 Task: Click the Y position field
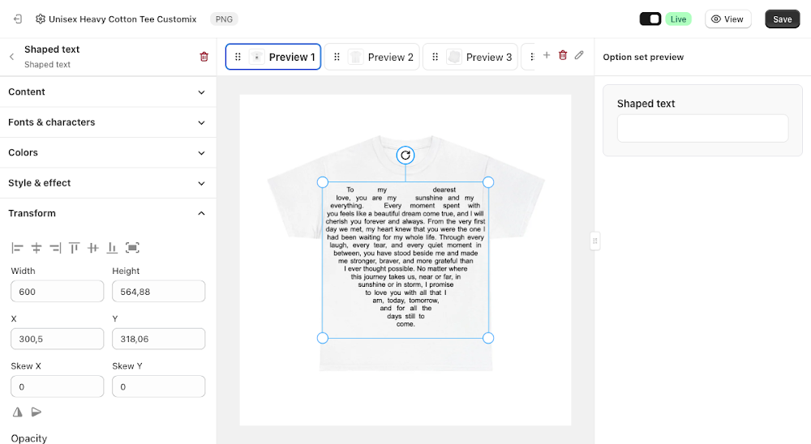coord(159,339)
